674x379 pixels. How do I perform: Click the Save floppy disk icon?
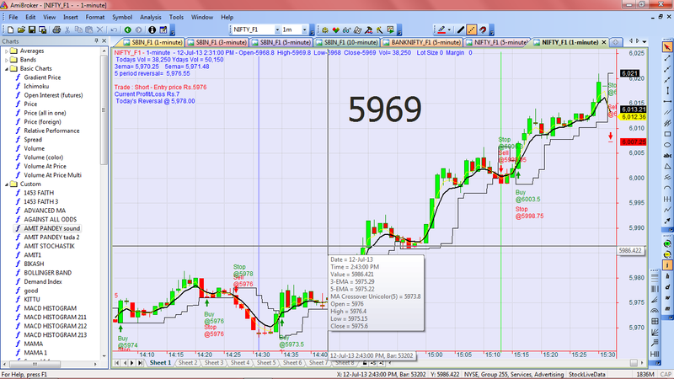pos(32,29)
